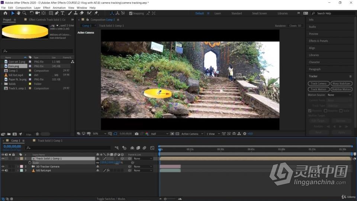Switch to Track Solid 1 Comp 1 timeline tab
The height and width of the screenshot is (201, 357).
point(50,141)
